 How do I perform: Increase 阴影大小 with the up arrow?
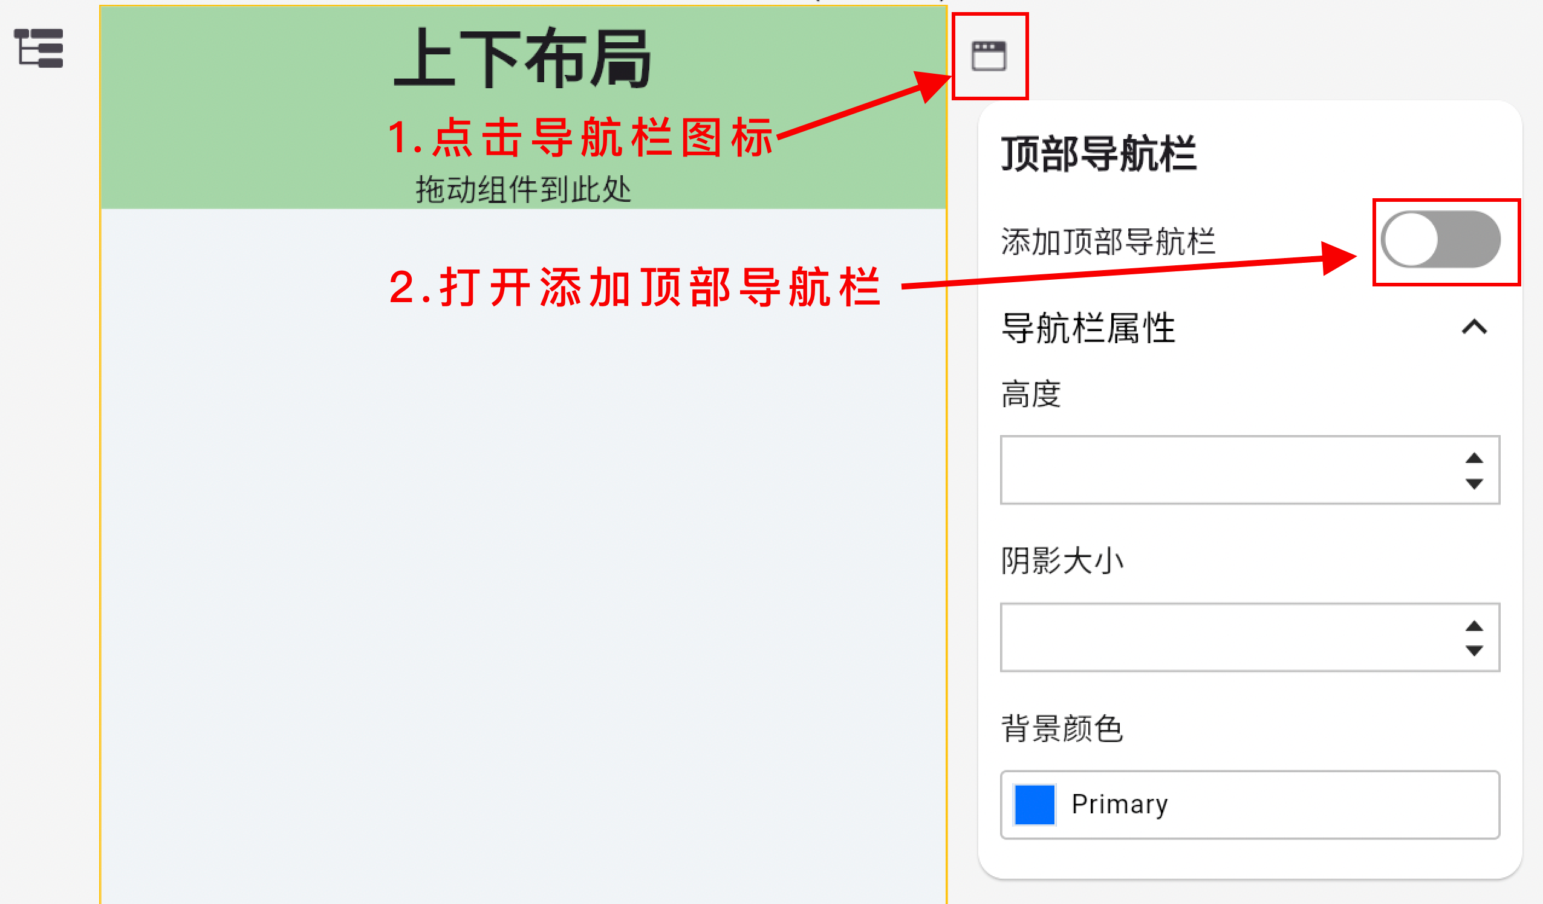coord(1475,625)
